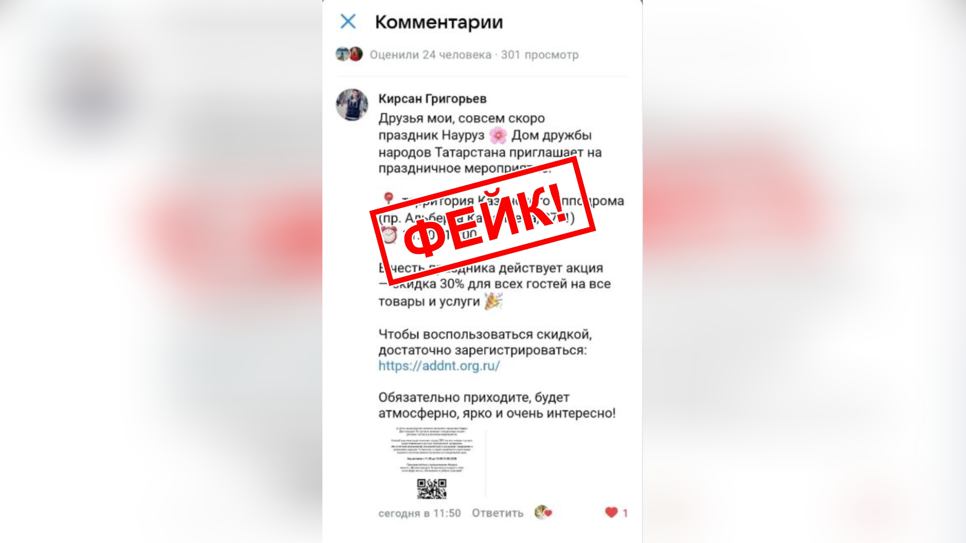Click the like count next to heart
Screen dimensions: 966x543
point(625,513)
